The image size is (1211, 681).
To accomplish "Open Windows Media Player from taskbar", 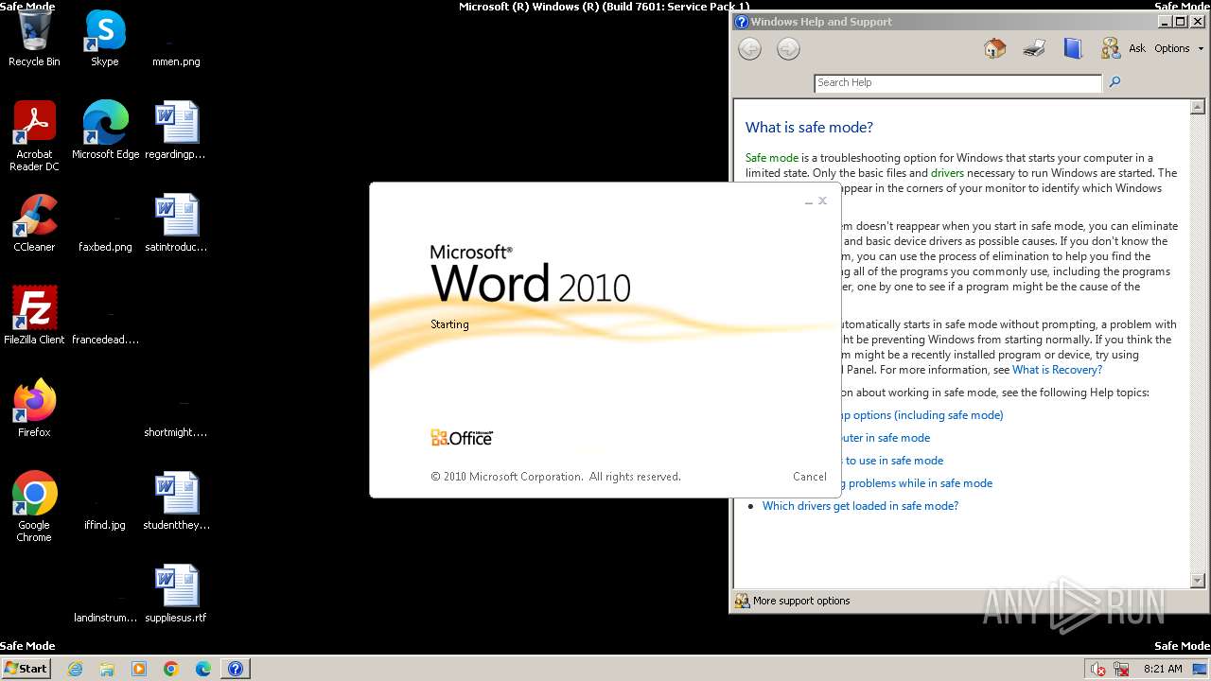I will coord(139,669).
